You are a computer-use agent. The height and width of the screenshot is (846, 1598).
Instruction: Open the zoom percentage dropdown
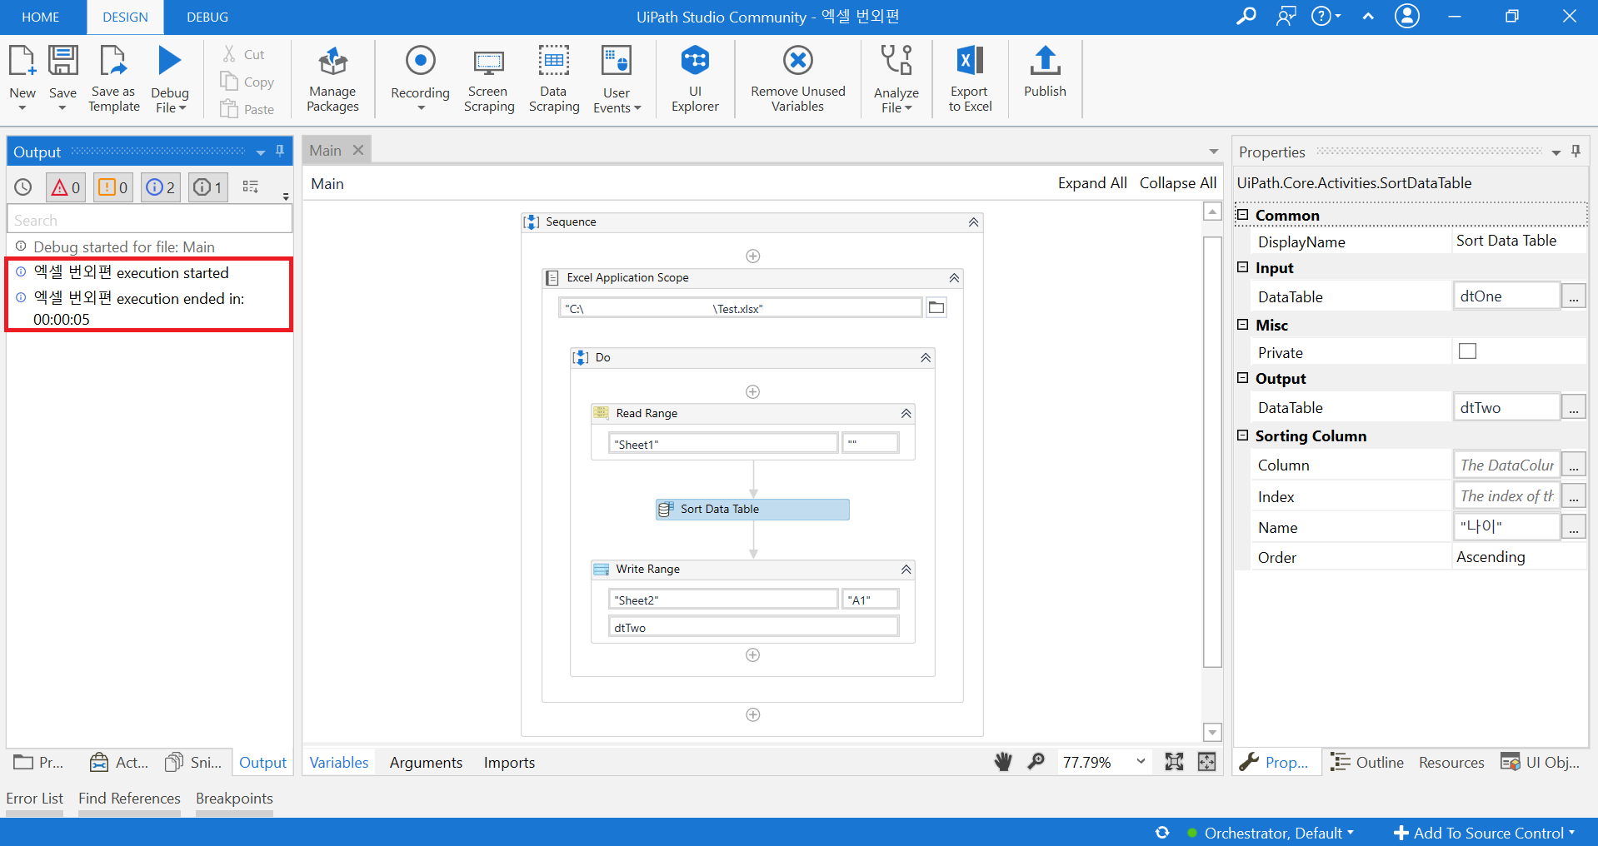point(1141,762)
